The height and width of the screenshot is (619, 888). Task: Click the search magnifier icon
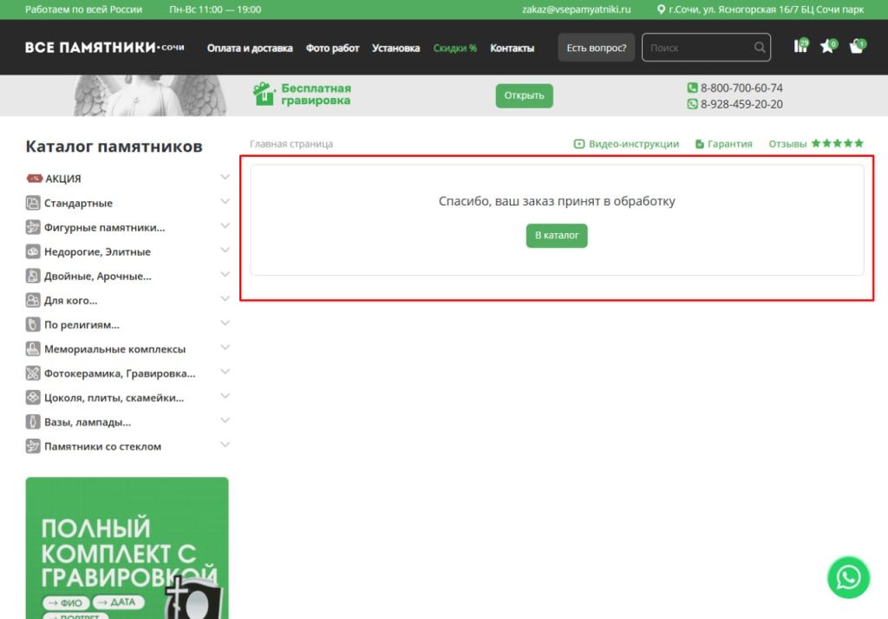click(760, 48)
